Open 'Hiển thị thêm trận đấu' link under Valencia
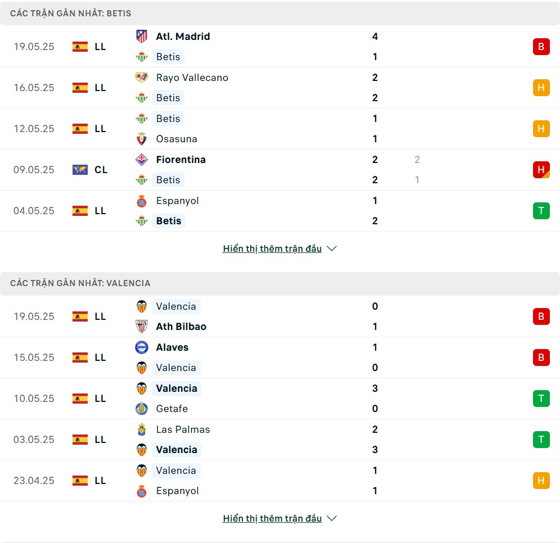560x543 pixels. [272, 518]
